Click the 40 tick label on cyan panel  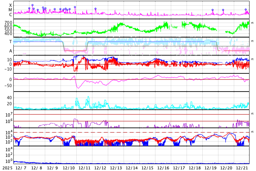coord(9,98)
